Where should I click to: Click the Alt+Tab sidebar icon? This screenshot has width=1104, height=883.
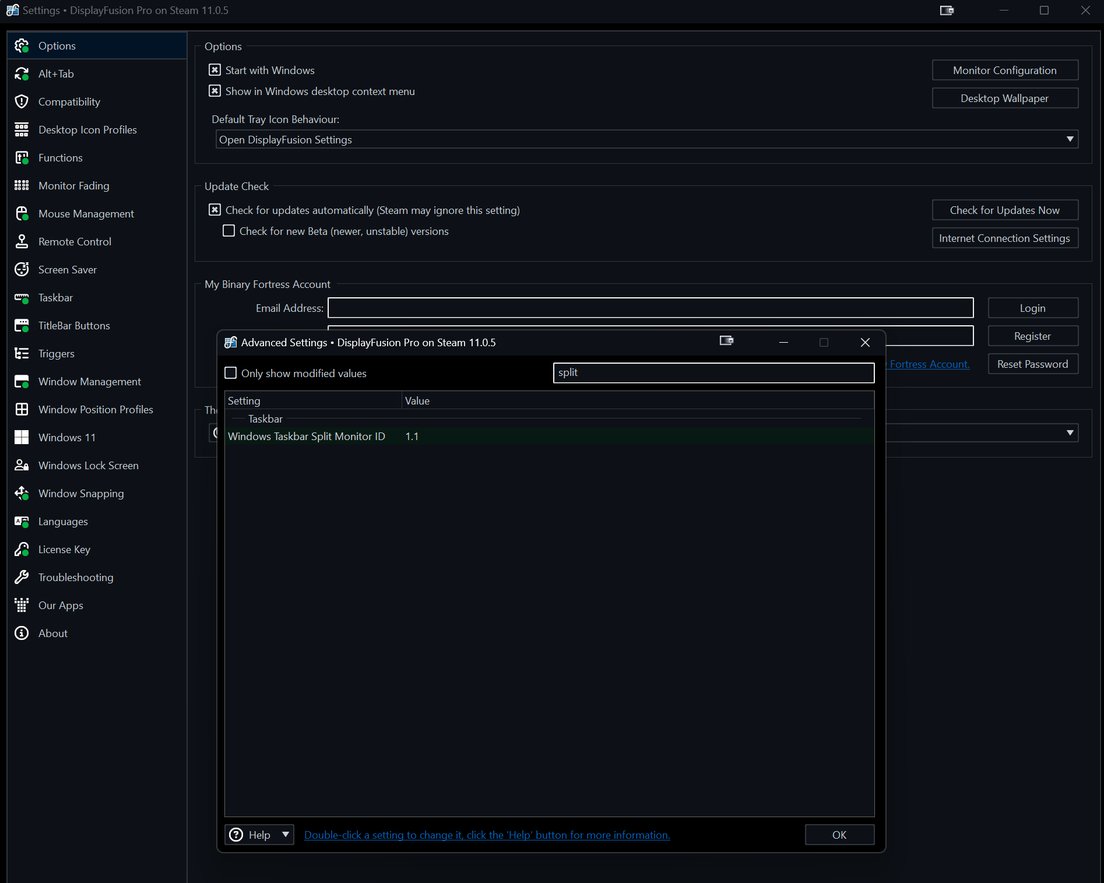tap(22, 74)
